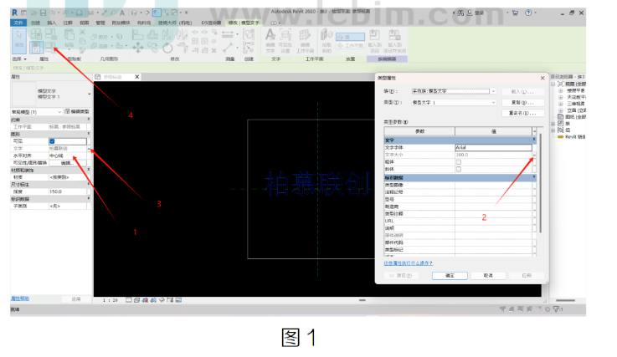Click the Create Group icon

point(249,35)
